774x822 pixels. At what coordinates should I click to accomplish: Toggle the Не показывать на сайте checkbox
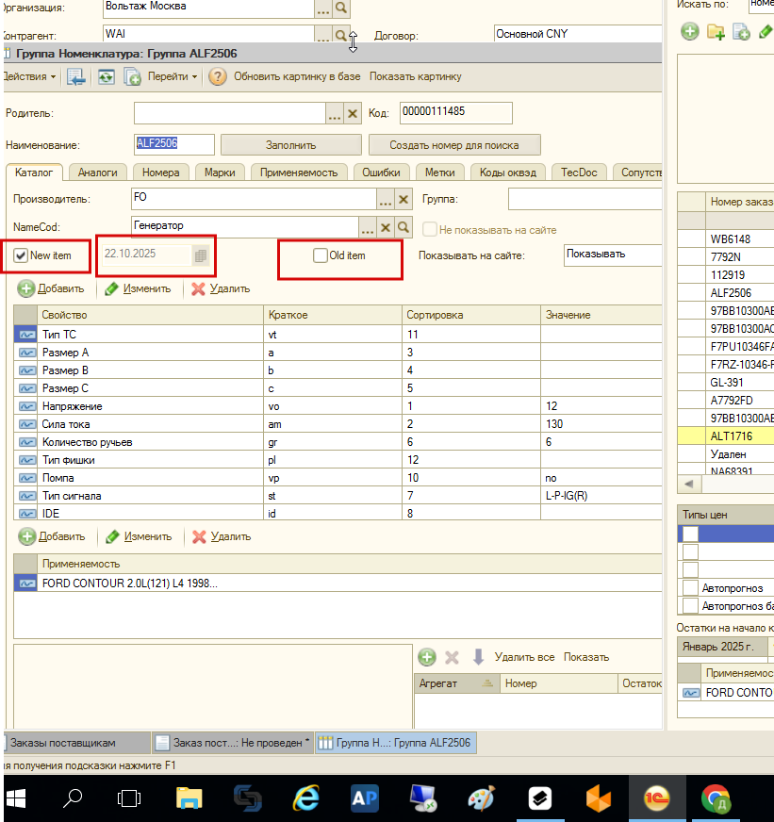[430, 230]
